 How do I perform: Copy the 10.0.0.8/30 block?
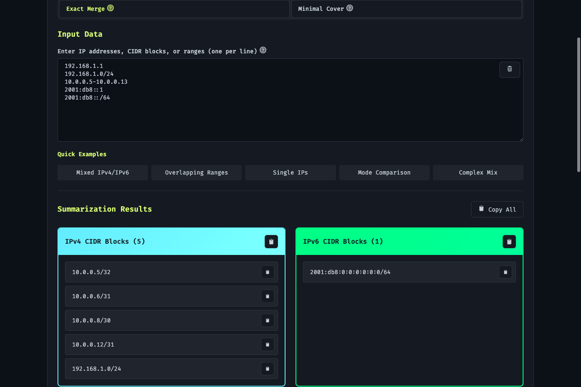[268, 320]
